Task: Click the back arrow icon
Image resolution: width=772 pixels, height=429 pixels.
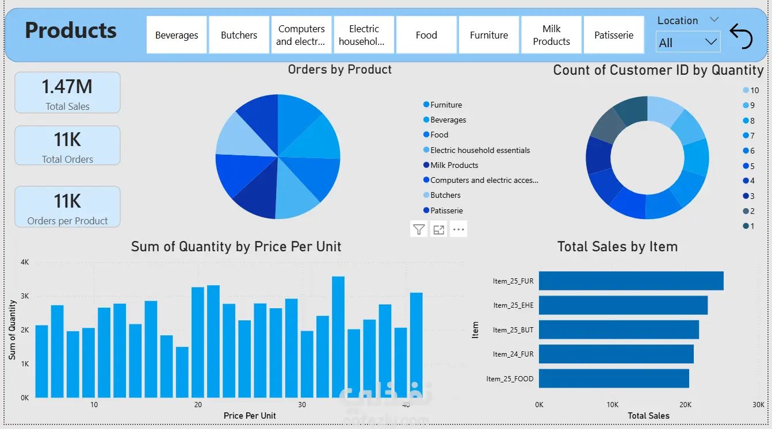Action: pos(741,36)
